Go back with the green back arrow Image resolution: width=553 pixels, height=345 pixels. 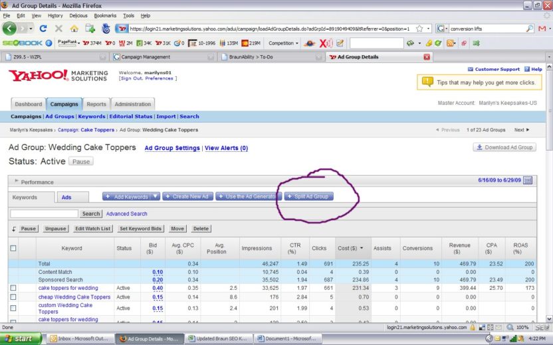pos(9,29)
